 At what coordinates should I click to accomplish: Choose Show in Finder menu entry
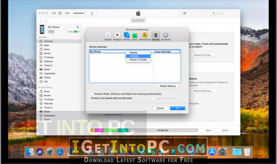(x=138, y=60)
